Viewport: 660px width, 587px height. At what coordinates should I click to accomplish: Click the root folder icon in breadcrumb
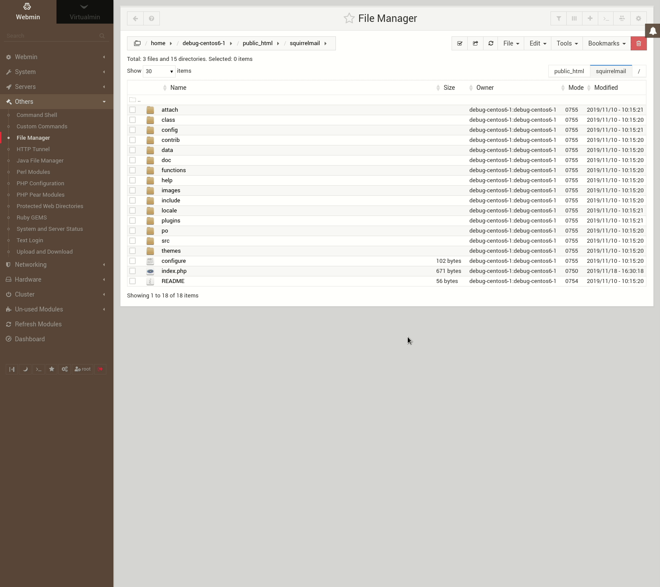coord(137,43)
